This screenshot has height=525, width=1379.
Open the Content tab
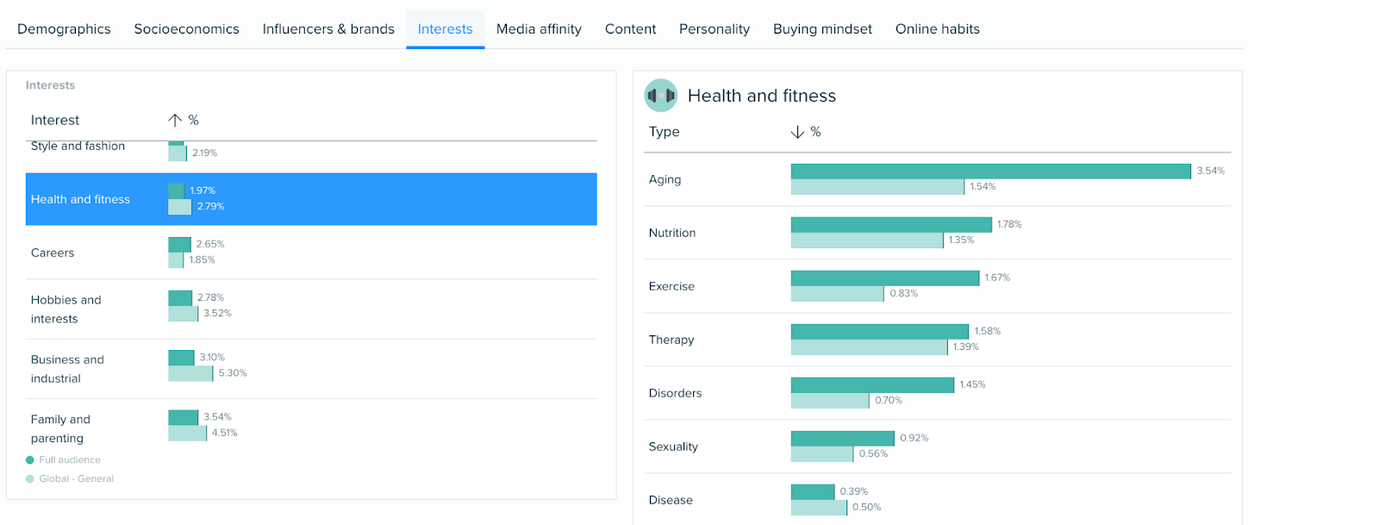pos(630,29)
